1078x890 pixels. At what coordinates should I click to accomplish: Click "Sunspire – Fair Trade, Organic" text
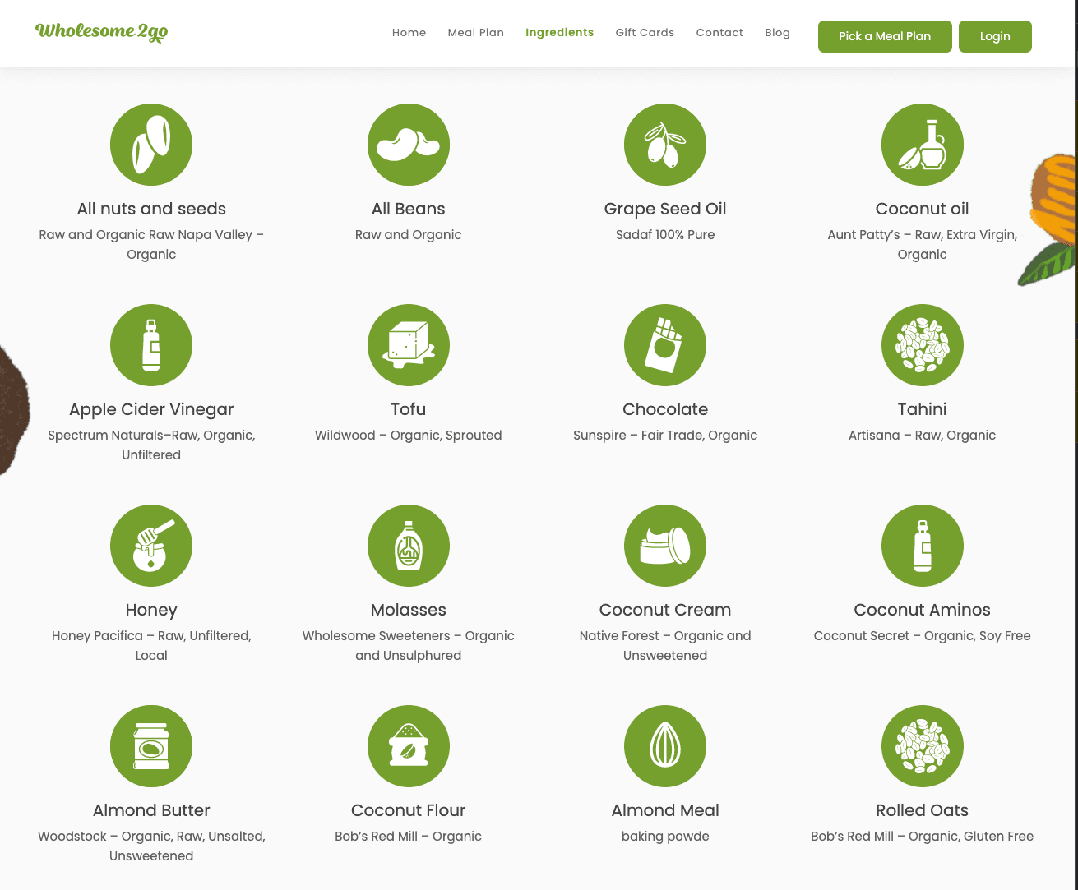(x=665, y=435)
